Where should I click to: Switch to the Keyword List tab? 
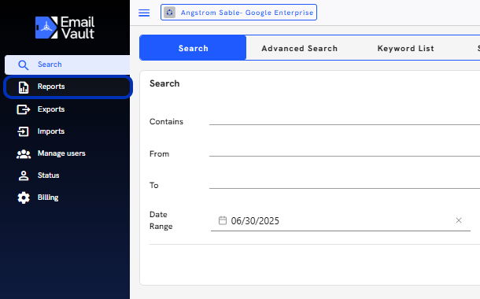[x=405, y=48]
